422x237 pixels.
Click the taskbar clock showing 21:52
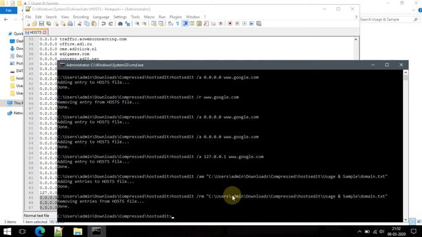[x=396, y=231]
